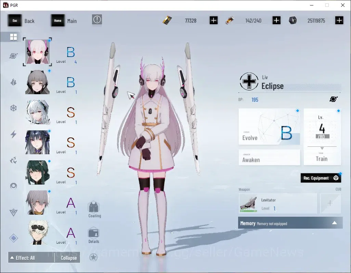The image size is (351, 273).
Task: Expand the Memory panel arrow
Action: [x=335, y=223]
